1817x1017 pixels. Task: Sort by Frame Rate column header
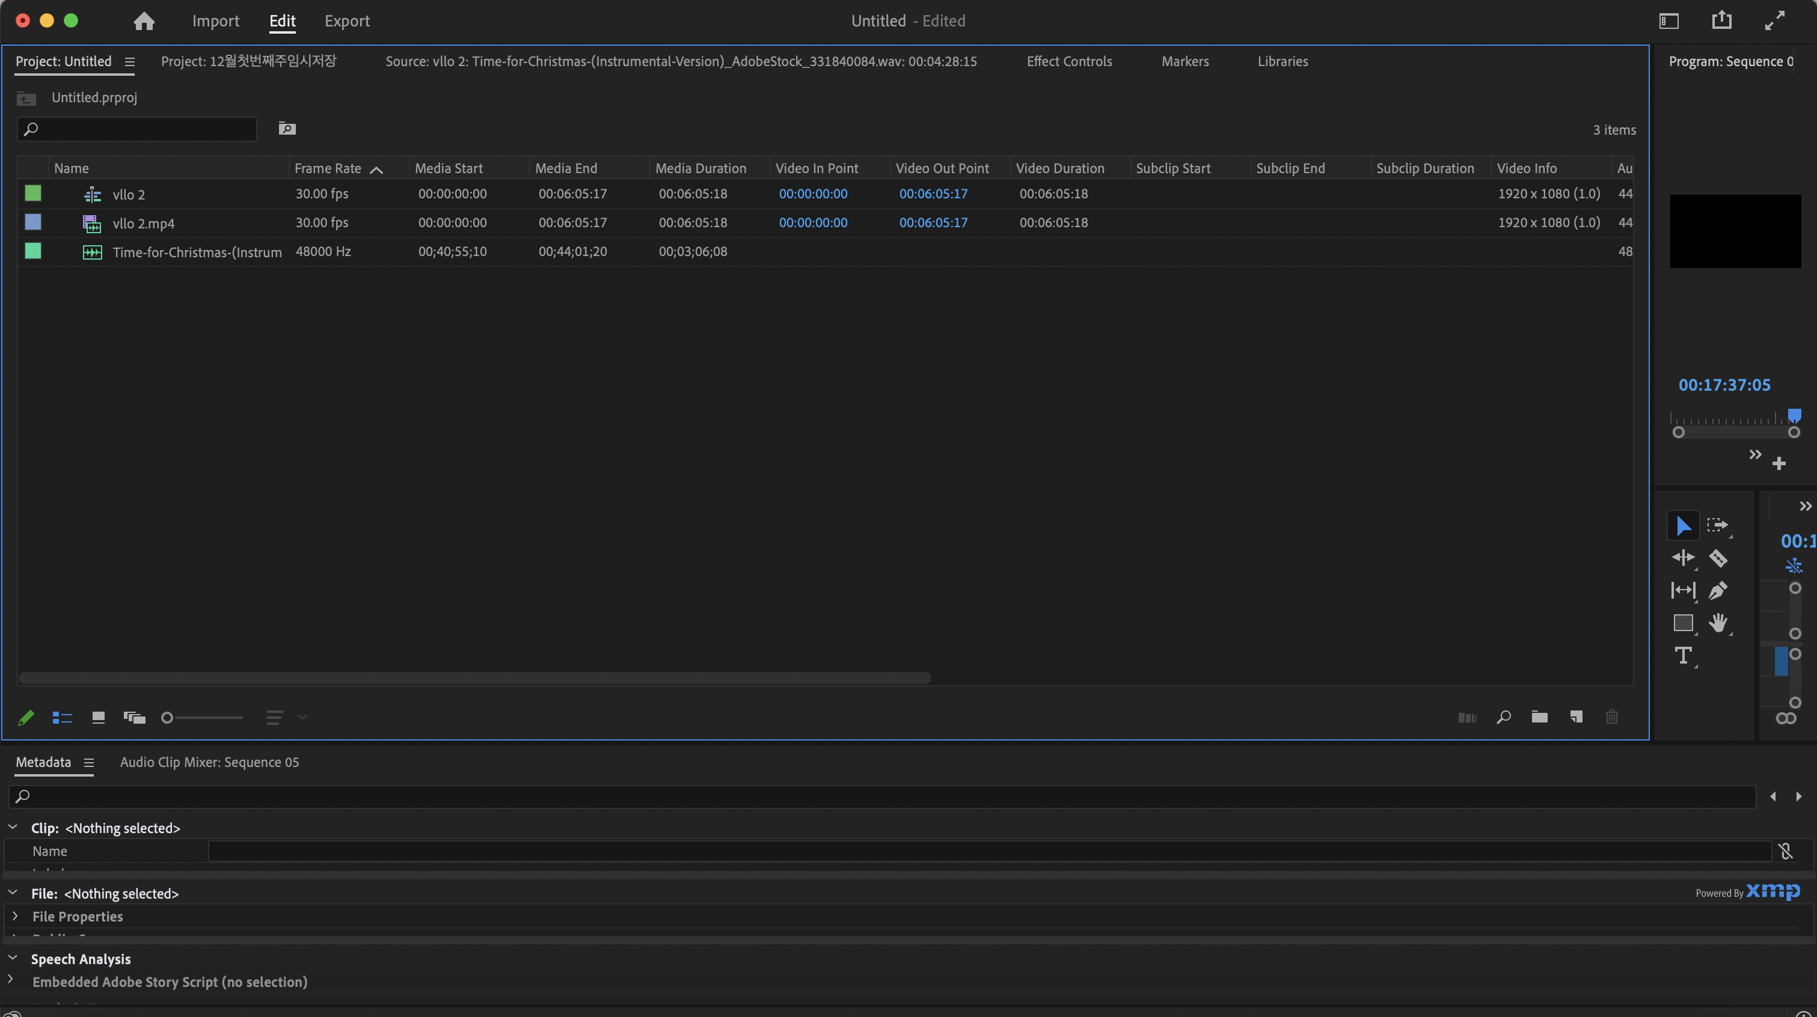327,168
